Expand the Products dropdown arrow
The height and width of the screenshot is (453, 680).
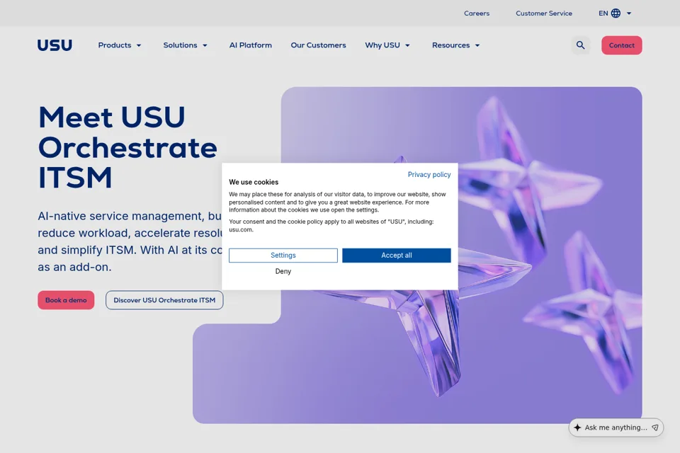coord(139,45)
